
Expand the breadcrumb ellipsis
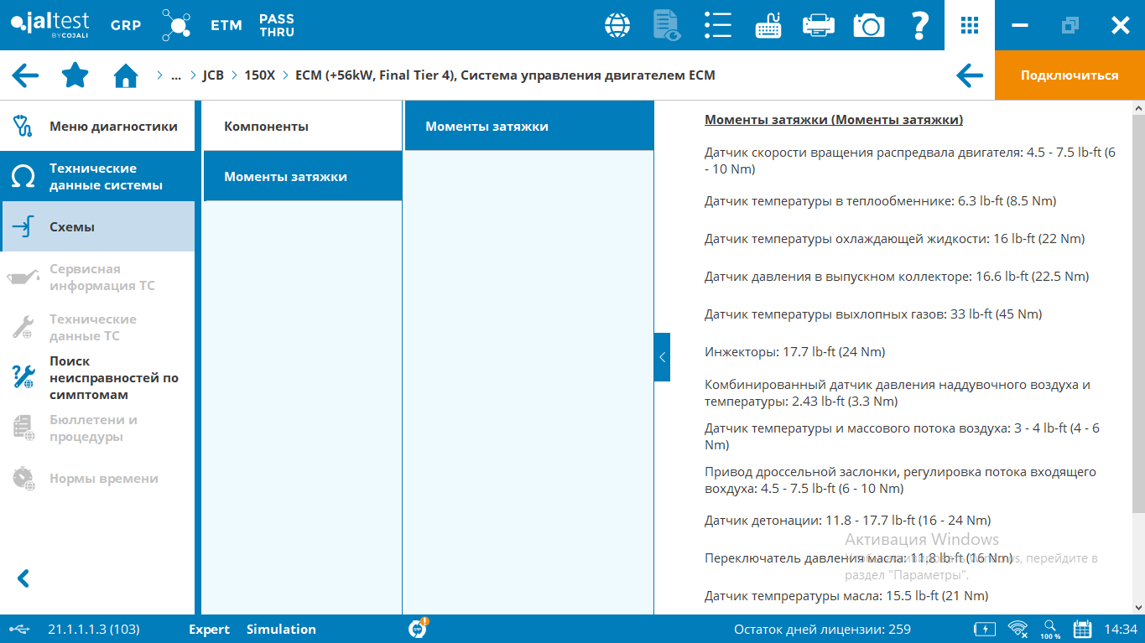pos(176,75)
